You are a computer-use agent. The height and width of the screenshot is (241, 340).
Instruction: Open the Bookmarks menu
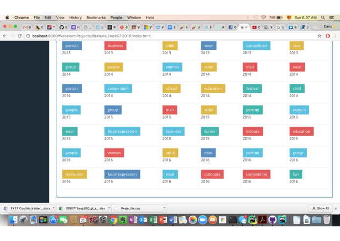click(x=96, y=18)
